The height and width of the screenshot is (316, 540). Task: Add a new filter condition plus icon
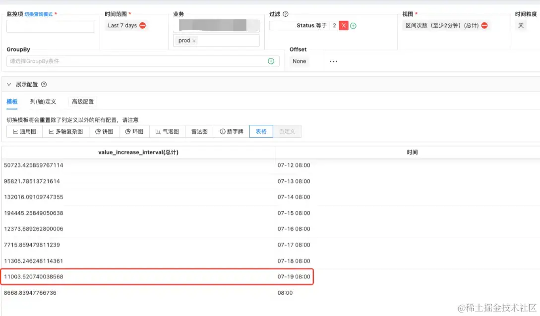coord(353,26)
